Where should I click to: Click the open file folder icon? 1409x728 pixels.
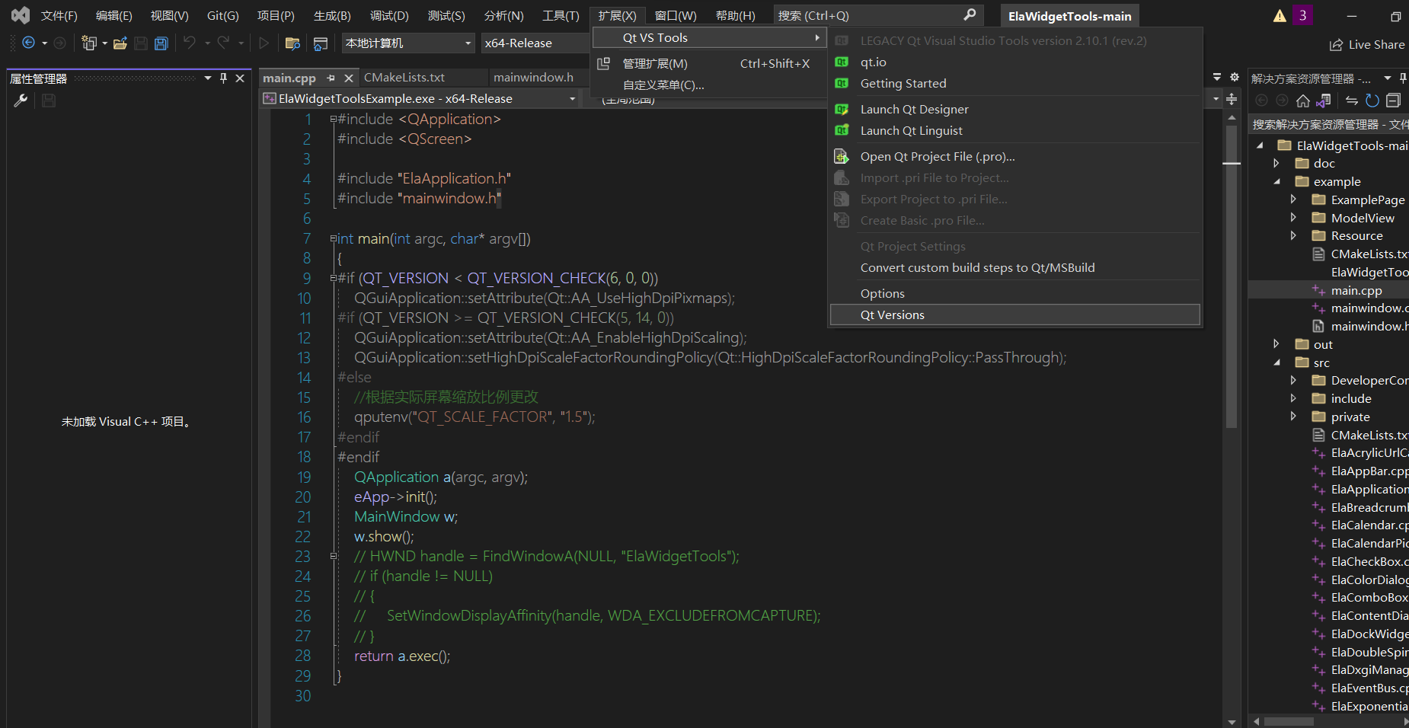(x=120, y=43)
